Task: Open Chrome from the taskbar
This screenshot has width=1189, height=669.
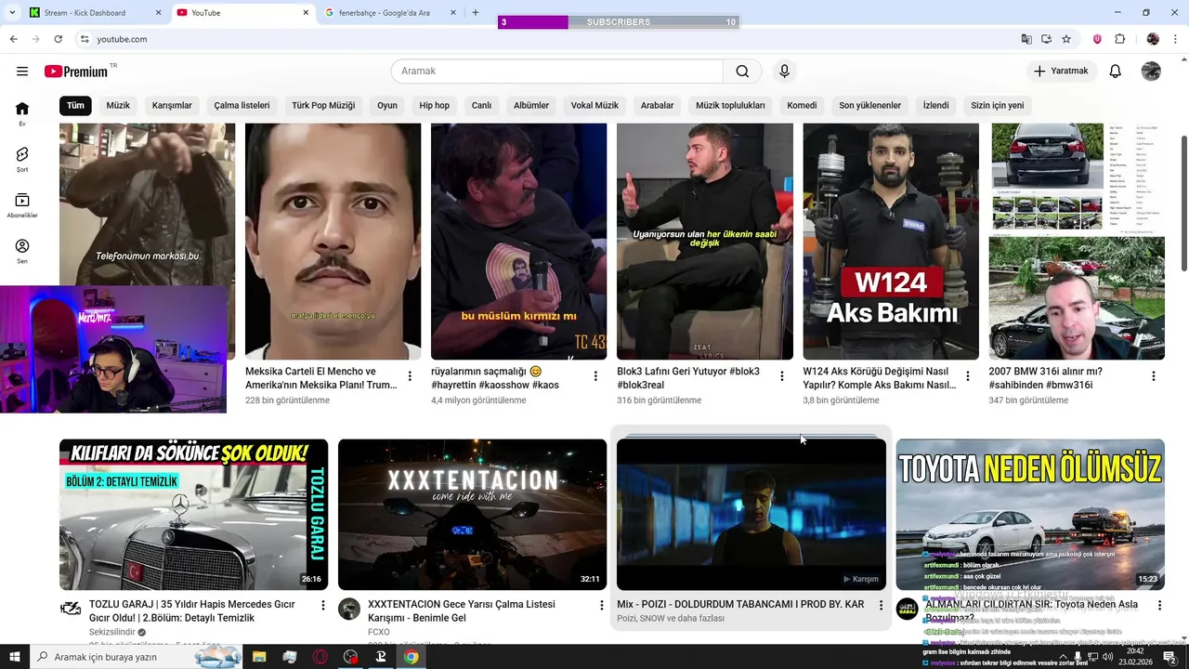Action: (411, 657)
